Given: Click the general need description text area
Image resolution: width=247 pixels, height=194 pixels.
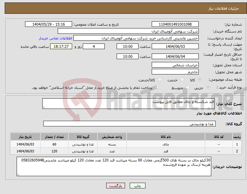Looking at the screenshot, I should point(129,104).
